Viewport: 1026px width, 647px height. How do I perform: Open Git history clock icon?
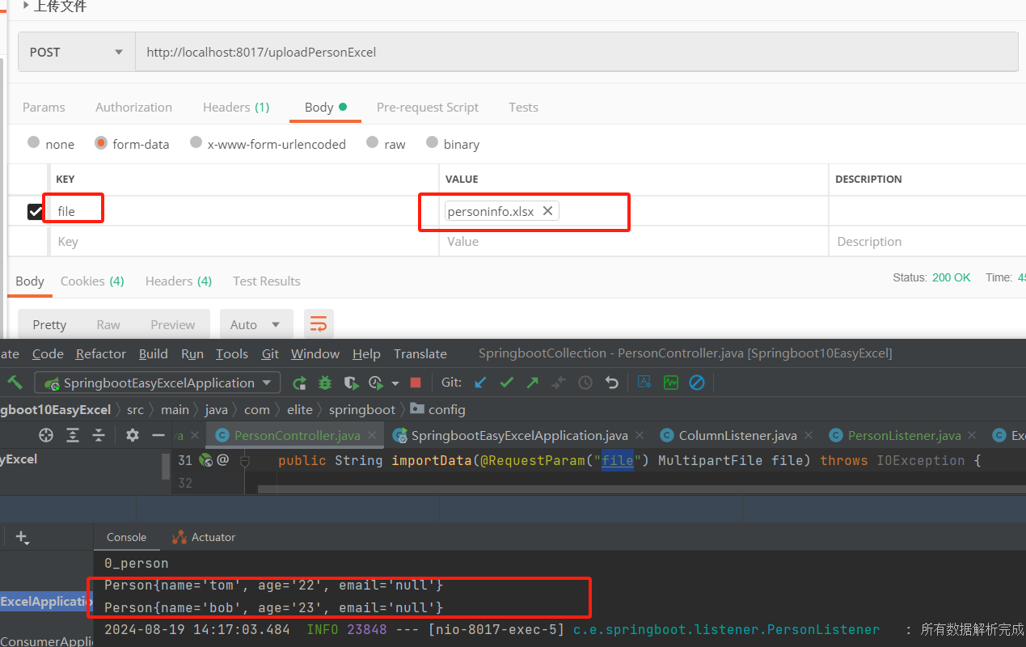point(585,383)
